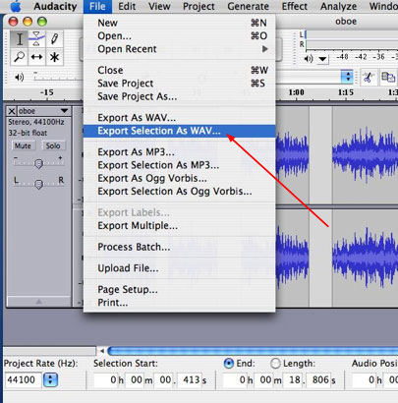The image size is (398, 403).
Task: Choose Export As WAV... menu item
Action: [x=180, y=118]
